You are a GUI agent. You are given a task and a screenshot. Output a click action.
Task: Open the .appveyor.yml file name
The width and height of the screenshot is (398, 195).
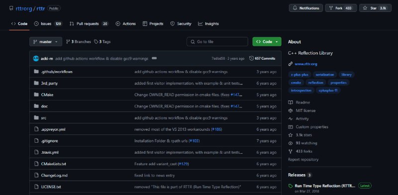tap(53, 129)
